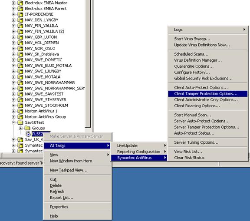Open the All Tasks submenu
This screenshot has width=250, height=221.
click(x=77, y=145)
